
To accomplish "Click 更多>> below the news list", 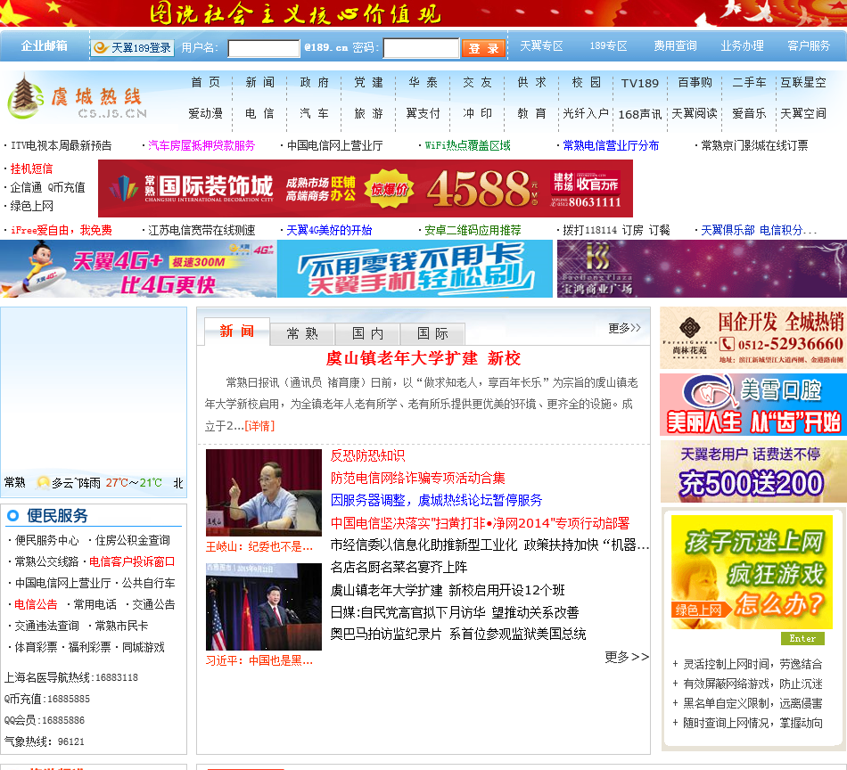I will 627,657.
